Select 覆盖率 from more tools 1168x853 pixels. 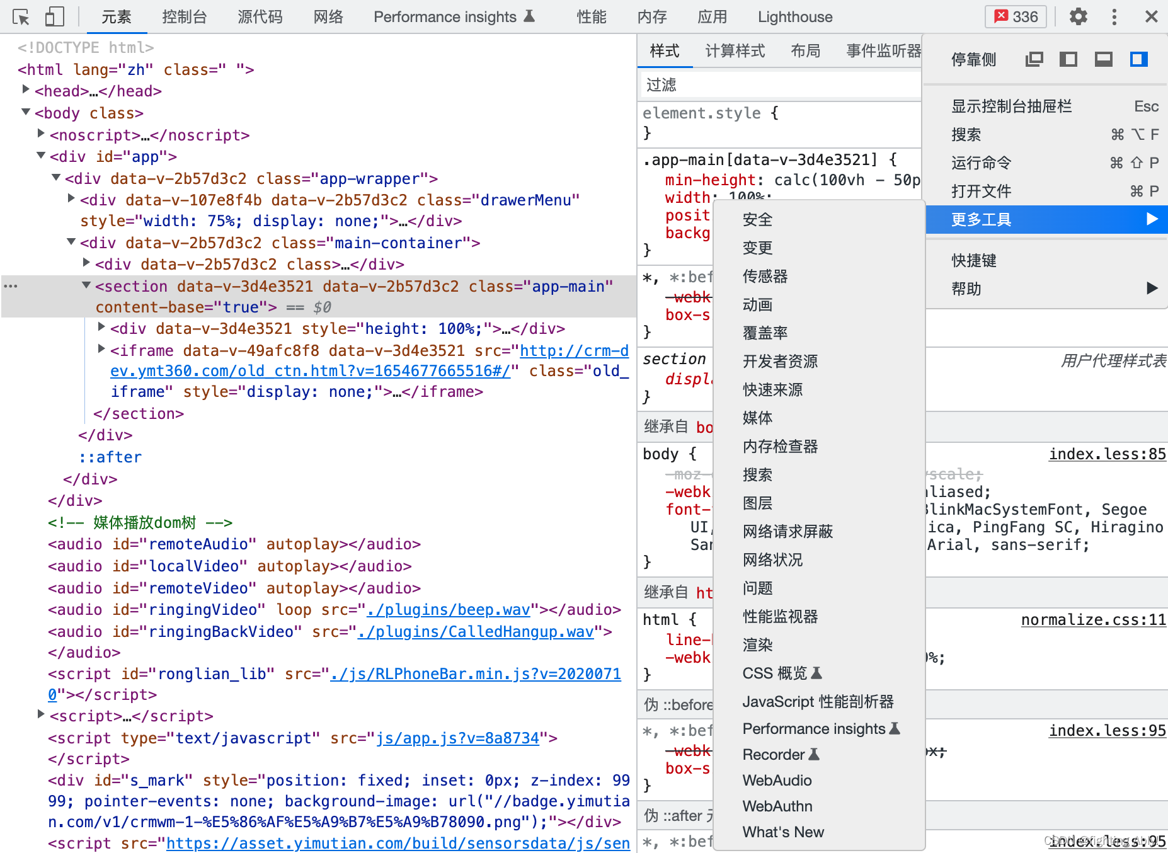[x=819, y=333]
